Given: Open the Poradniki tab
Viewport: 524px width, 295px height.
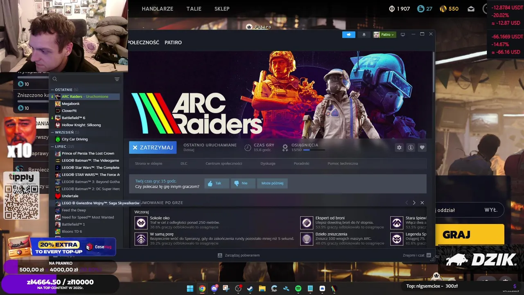Looking at the screenshot, I should (x=301, y=163).
